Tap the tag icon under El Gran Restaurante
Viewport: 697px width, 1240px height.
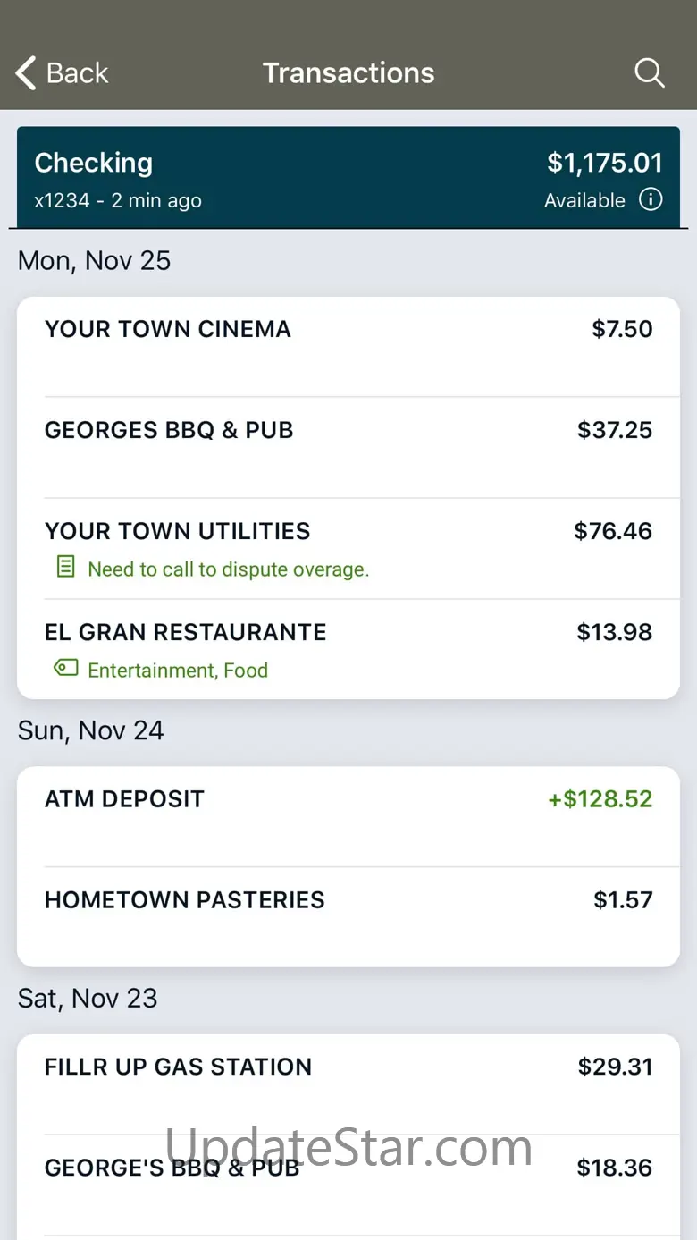[x=66, y=668]
